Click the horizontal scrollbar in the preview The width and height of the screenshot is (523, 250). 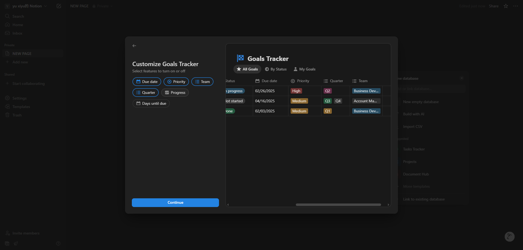[338, 205]
